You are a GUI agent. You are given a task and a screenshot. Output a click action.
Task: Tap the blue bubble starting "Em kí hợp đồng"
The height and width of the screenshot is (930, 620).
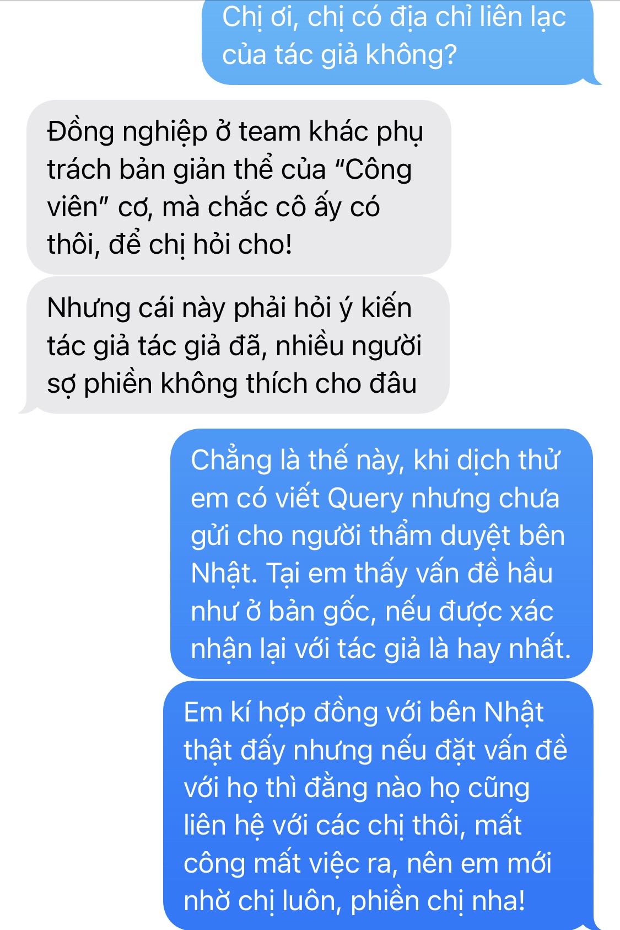click(378, 805)
